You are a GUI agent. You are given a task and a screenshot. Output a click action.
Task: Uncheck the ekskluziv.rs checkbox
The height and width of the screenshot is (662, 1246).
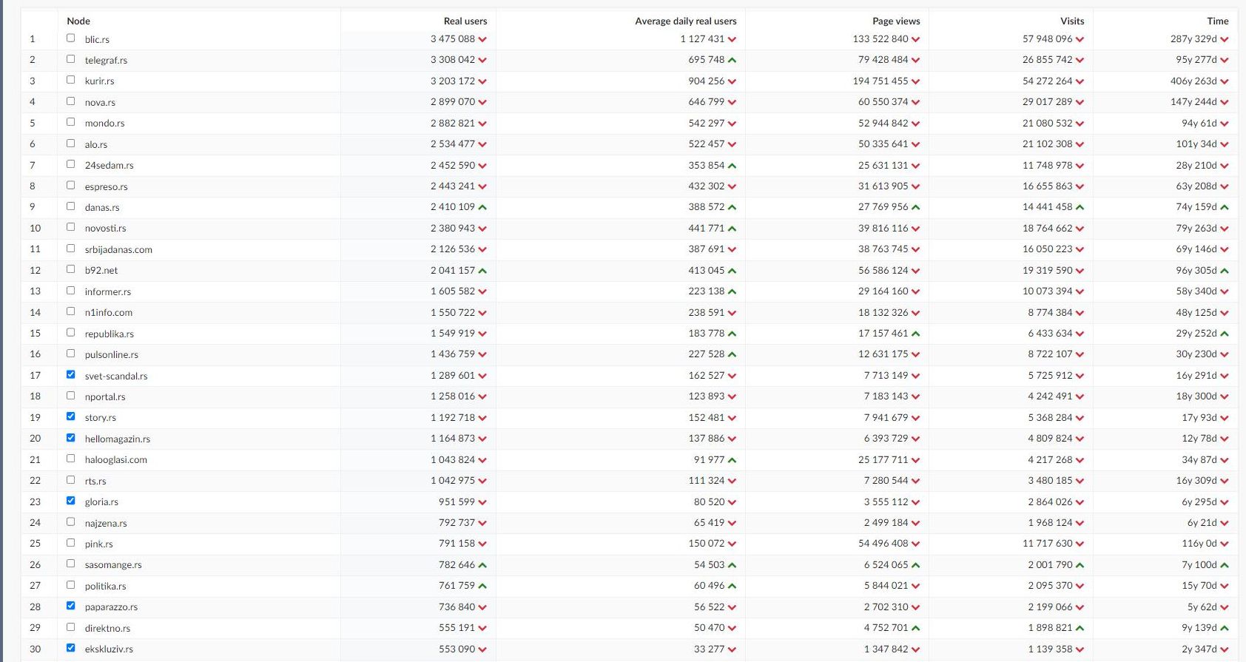(71, 648)
